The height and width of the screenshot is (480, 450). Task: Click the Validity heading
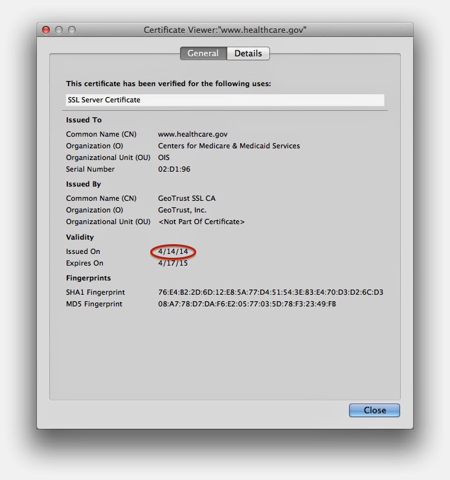[80, 237]
